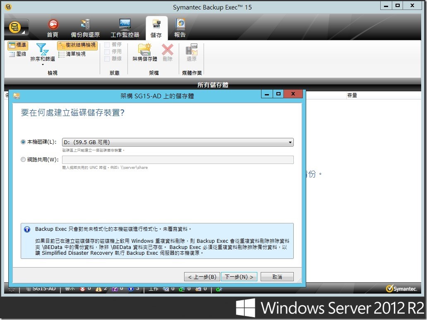This screenshot has width=427, height=320.
Task: Click the green gear services icon
Action: pyautogui.click(x=219, y=289)
